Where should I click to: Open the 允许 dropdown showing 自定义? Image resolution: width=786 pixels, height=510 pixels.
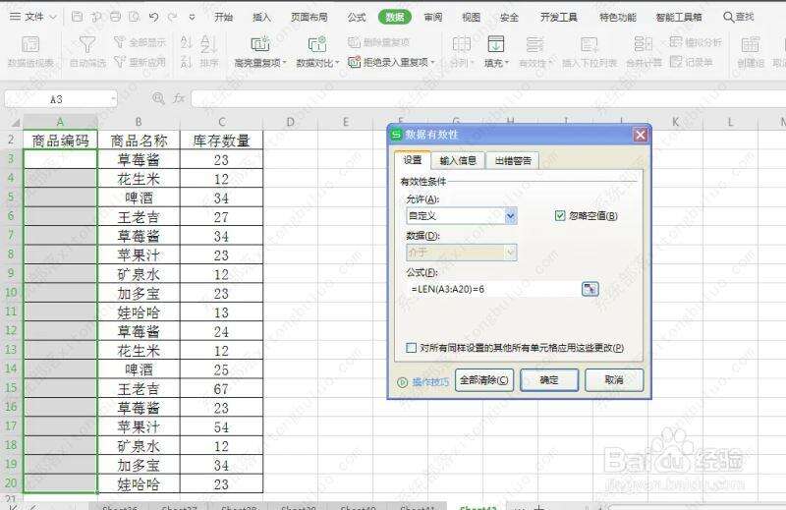click(510, 216)
